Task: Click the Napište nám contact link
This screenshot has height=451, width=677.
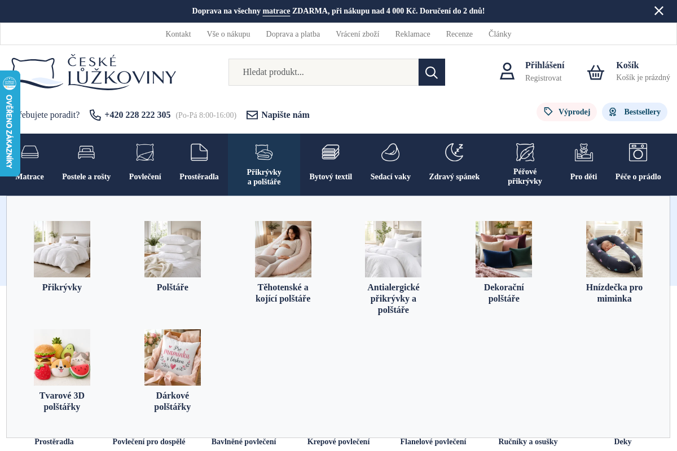Action: (x=285, y=115)
